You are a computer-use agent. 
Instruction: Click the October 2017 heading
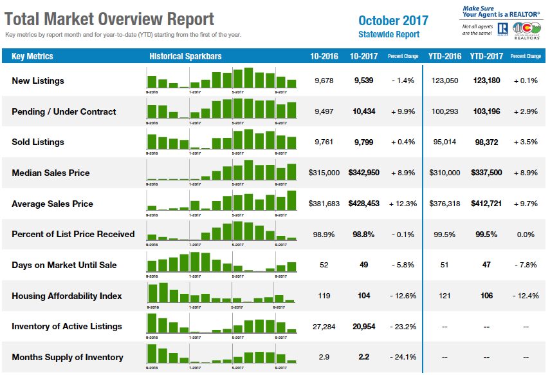point(393,21)
